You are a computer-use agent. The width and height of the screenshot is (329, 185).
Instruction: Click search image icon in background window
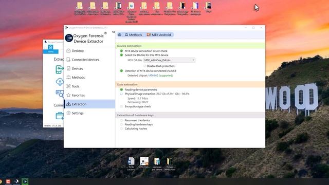(60, 94)
